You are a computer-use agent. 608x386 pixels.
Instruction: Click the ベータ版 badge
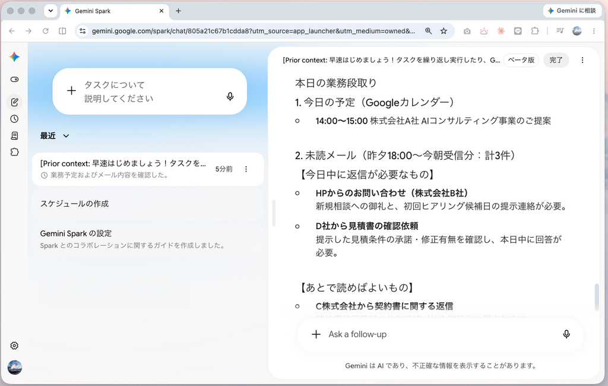point(521,60)
